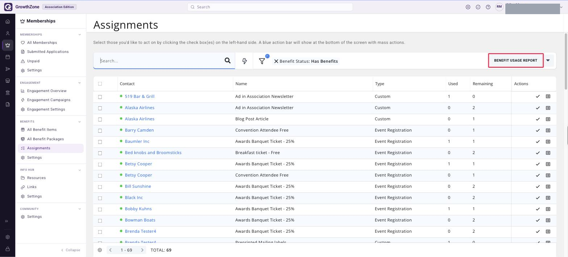Screen dimensions: 568x257
Task: Click the checkmark action for 519 Bar & Grill
Action: click(x=538, y=96)
